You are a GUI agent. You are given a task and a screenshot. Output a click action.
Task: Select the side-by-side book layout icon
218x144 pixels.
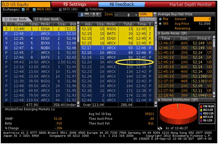81,14
